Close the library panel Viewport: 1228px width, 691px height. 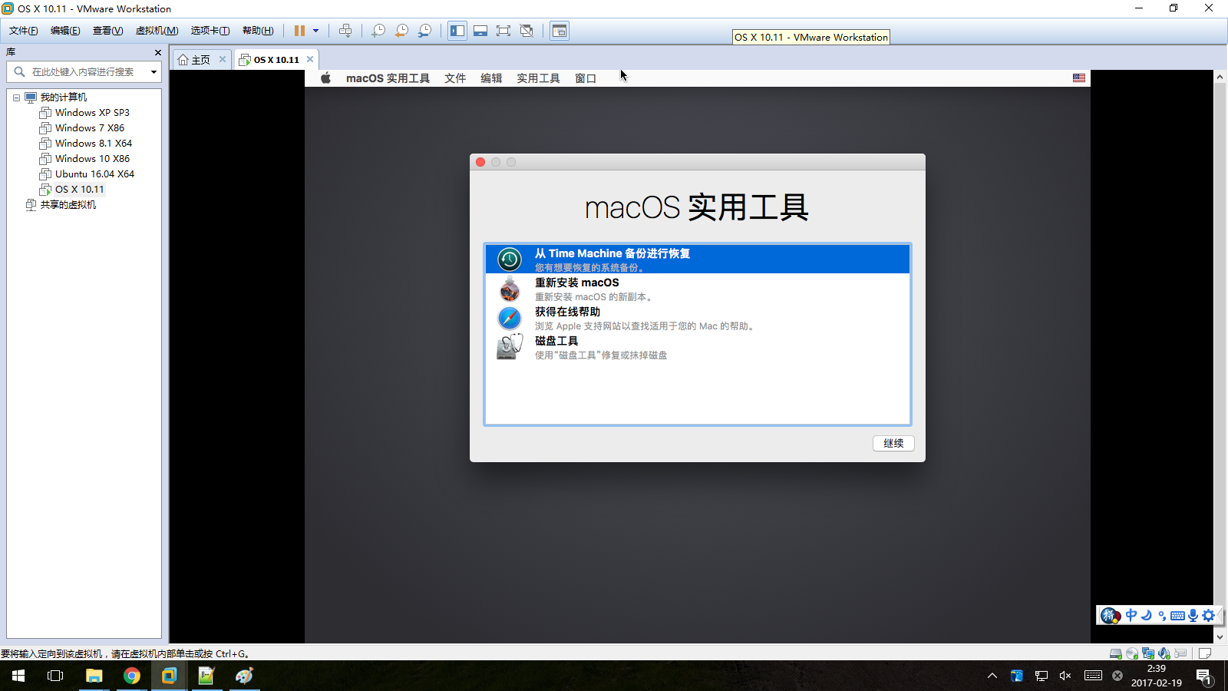tap(157, 52)
